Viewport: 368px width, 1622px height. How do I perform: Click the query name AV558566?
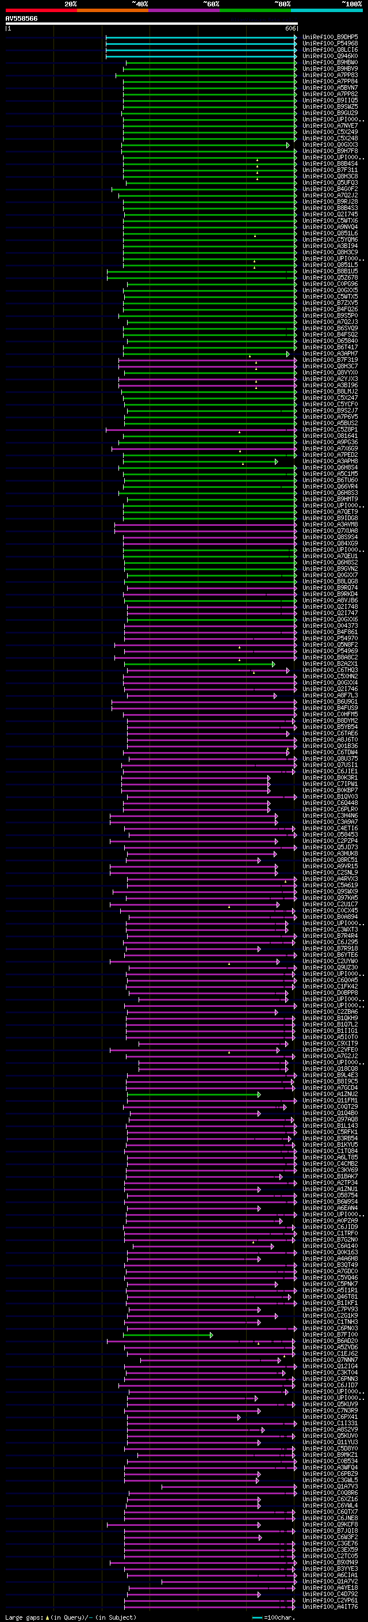pyautogui.click(x=21, y=19)
